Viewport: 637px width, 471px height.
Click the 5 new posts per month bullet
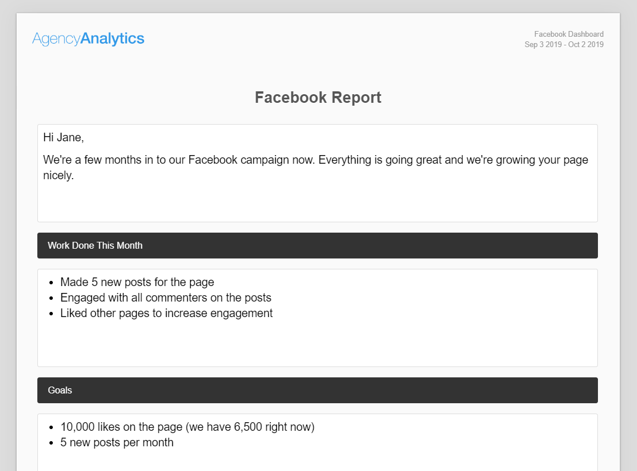click(117, 442)
